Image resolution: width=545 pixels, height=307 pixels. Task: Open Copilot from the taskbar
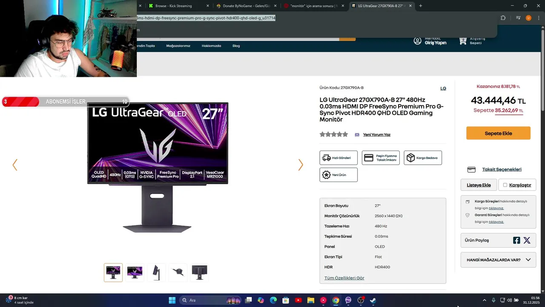(x=261, y=300)
